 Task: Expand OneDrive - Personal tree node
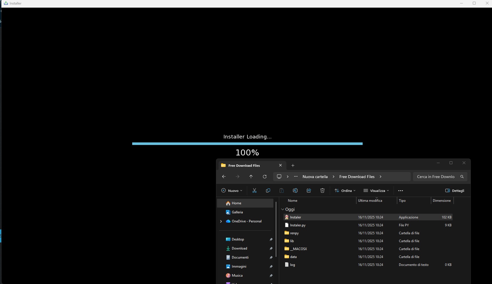point(221,221)
